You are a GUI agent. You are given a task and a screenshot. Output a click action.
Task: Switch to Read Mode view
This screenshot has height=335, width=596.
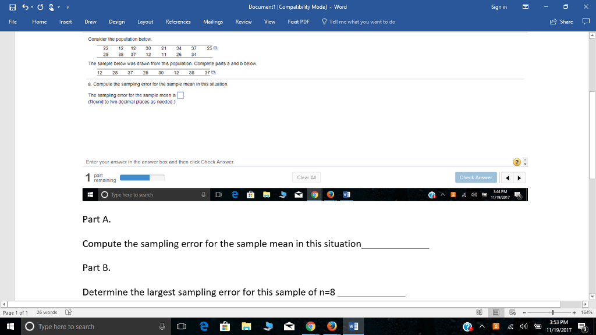point(480,312)
